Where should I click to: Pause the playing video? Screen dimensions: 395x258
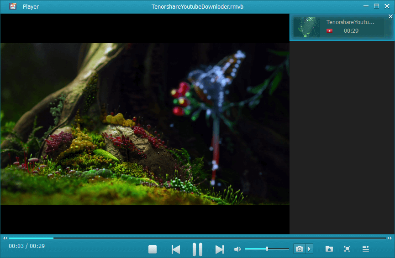197,249
